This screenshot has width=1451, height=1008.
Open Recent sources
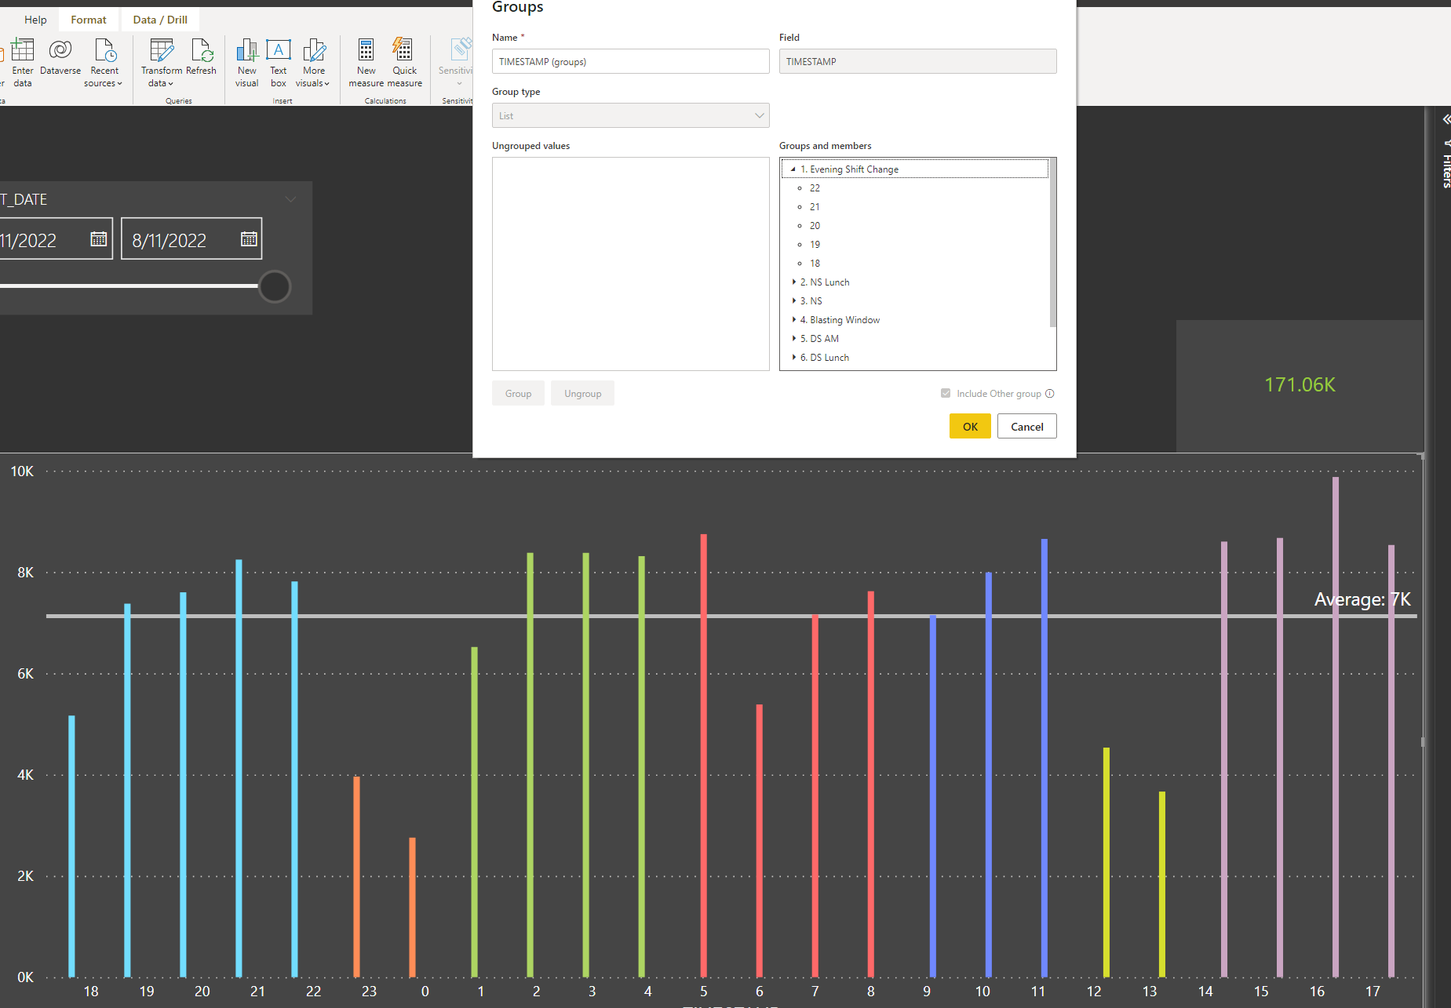(104, 63)
